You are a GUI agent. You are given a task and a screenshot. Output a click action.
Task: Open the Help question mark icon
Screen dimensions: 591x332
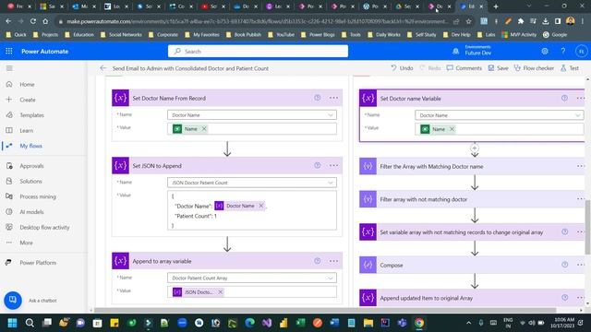pyautogui.click(x=562, y=52)
